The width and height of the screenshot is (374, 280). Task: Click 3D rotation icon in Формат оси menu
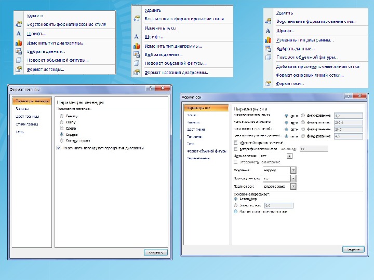click(x=268, y=57)
